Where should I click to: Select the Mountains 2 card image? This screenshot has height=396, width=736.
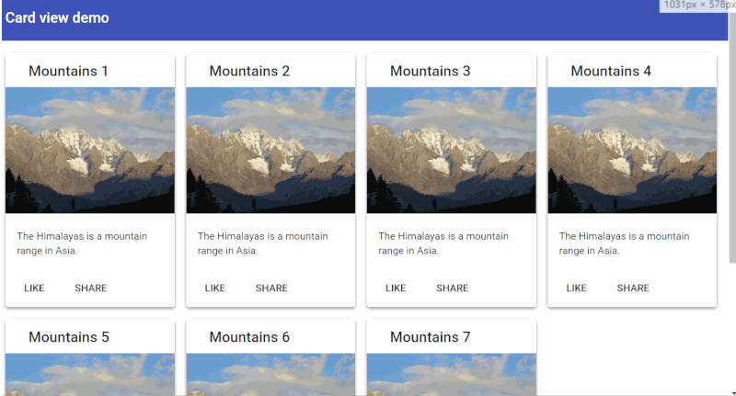[x=270, y=151]
